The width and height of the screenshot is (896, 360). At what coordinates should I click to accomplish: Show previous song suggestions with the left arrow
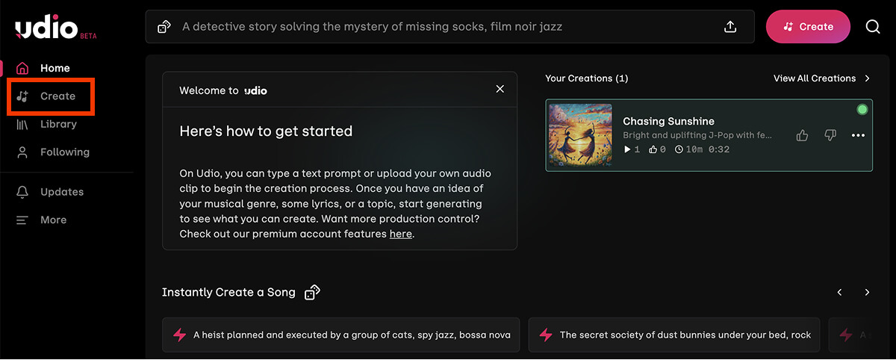tap(839, 292)
